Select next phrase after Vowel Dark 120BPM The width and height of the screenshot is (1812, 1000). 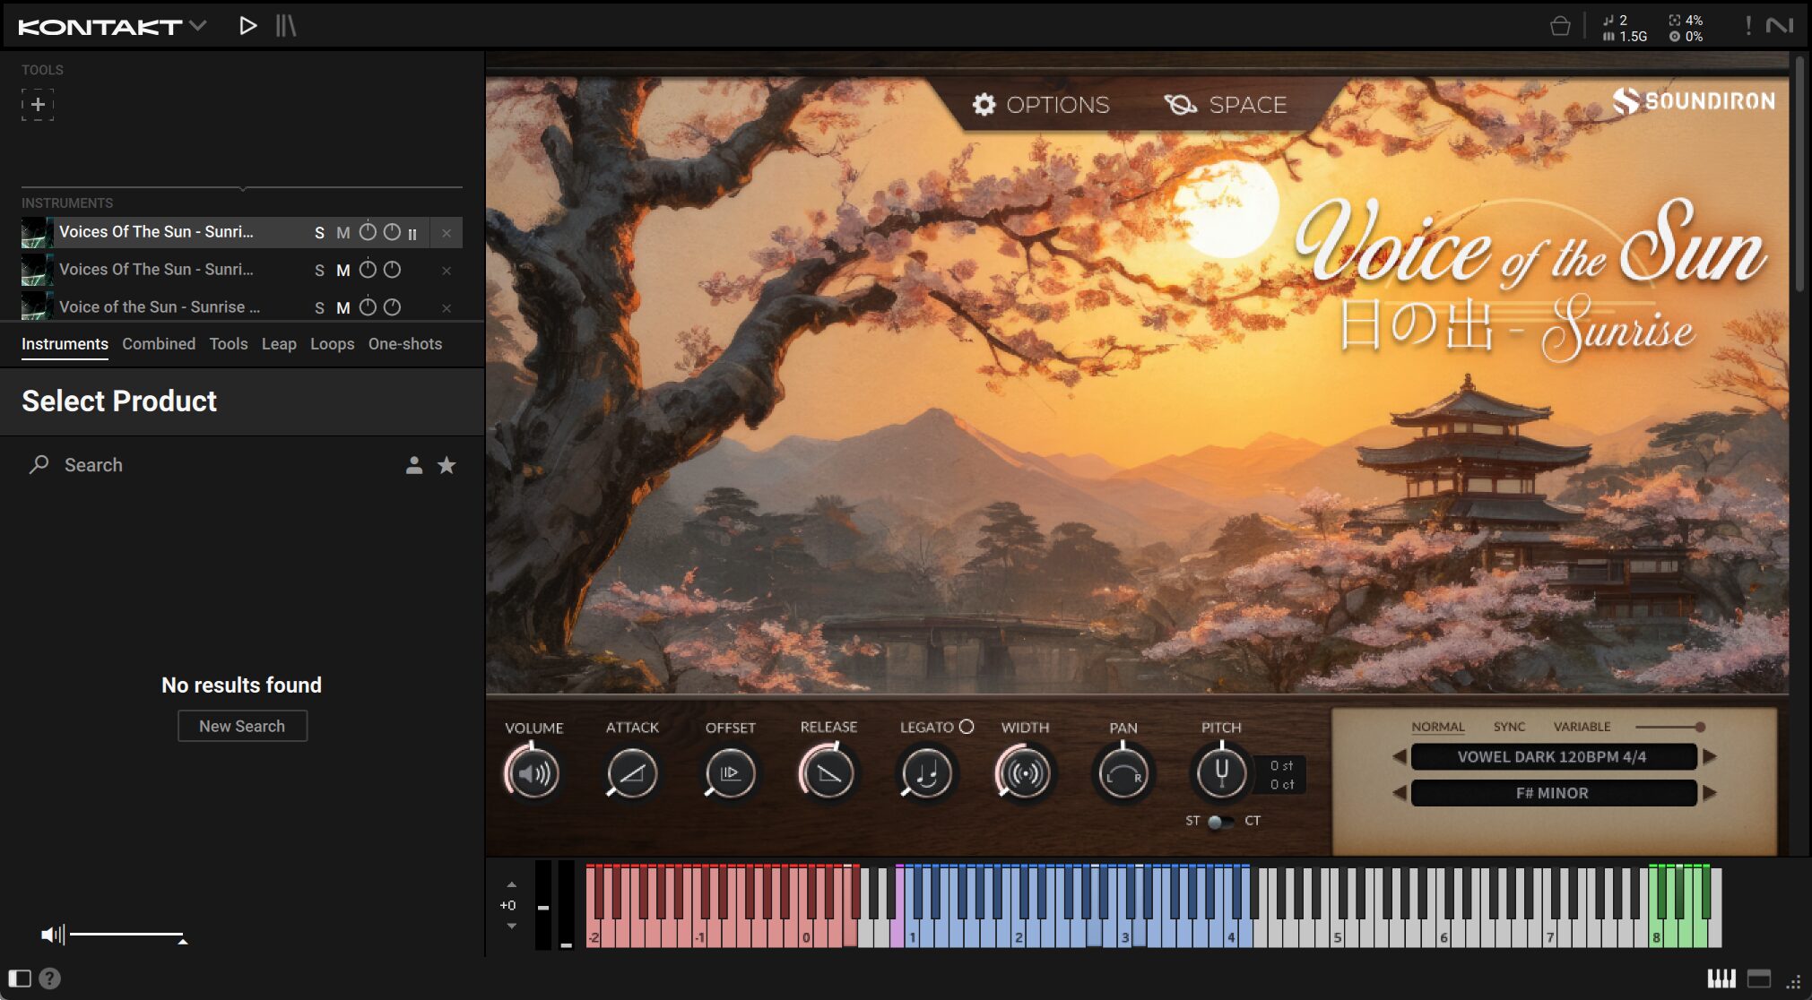1710,756
